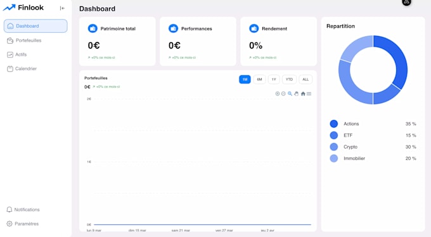
Task: Click the Dashboard home icon in the sidebar
Action: (x=10, y=26)
